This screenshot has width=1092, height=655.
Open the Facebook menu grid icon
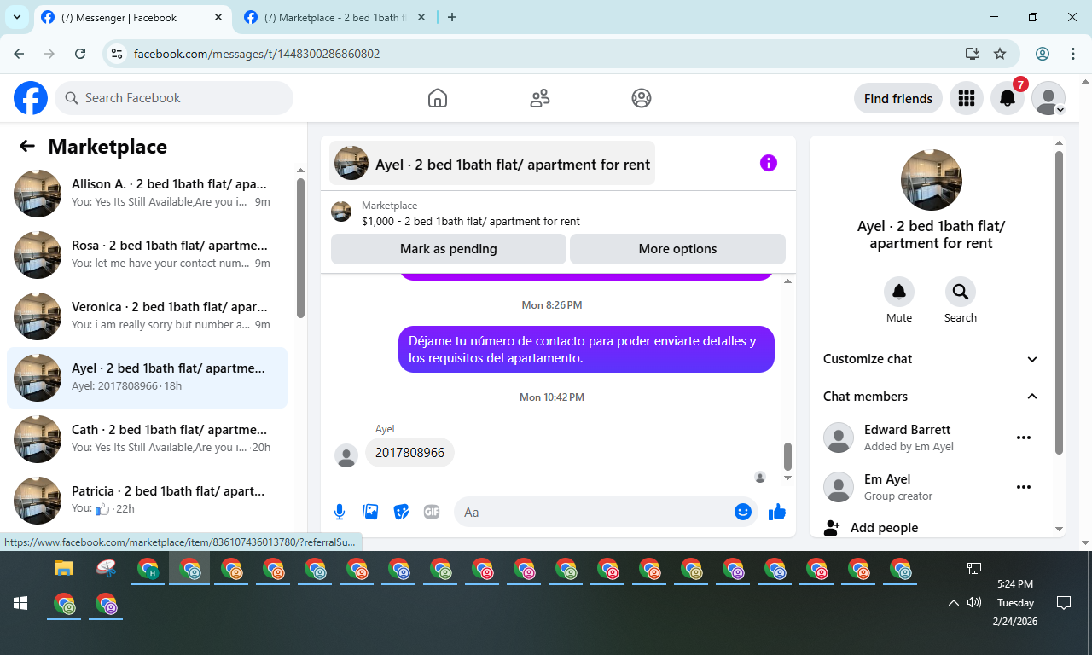[967, 98]
